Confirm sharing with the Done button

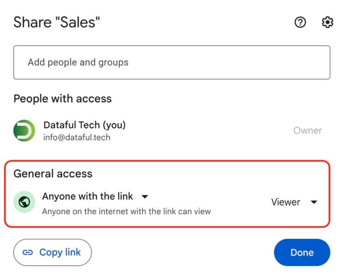coord(302,253)
